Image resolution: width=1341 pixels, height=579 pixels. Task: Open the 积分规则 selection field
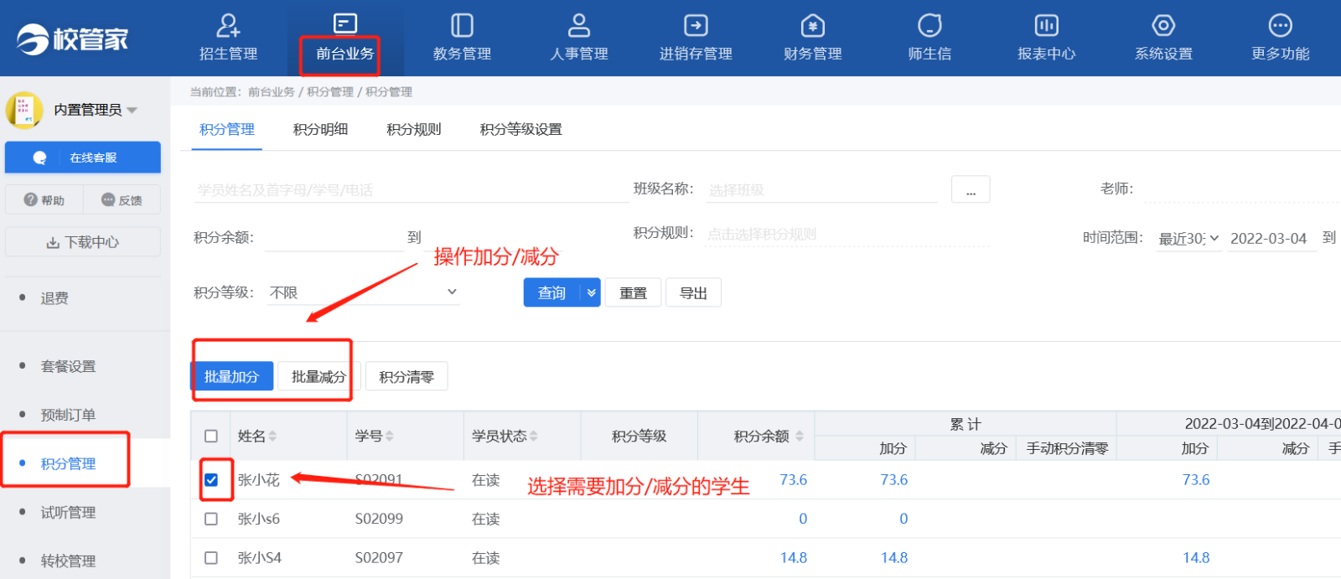tap(847, 234)
